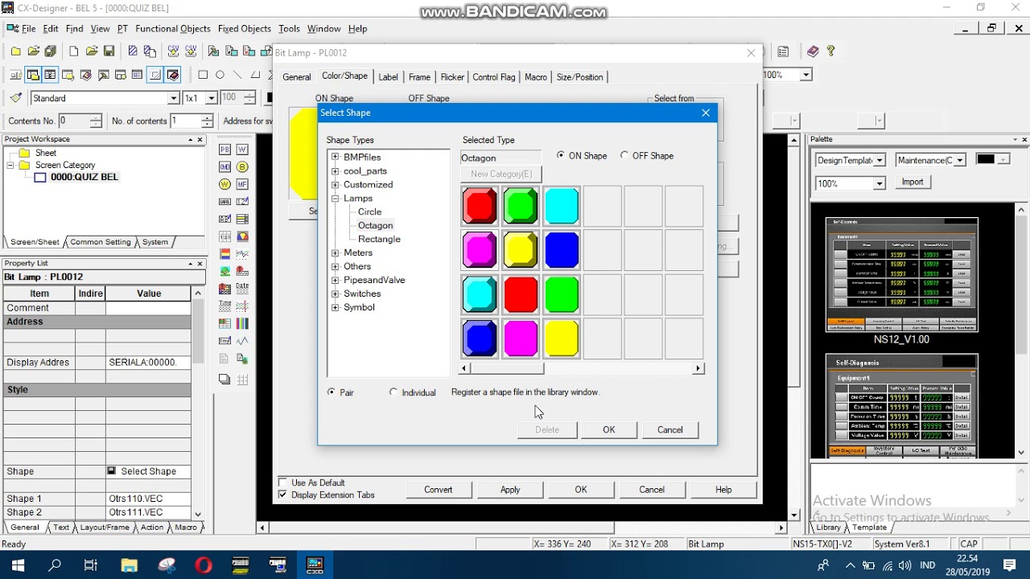Image resolution: width=1030 pixels, height=579 pixels.
Task: Pick the red octagon in top row
Action: pyautogui.click(x=480, y=206)
